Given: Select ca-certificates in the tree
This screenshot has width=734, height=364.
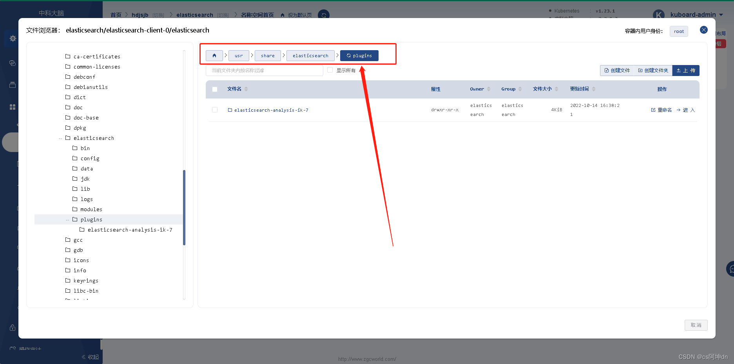Looking at the screenshot, I should 97,56.
